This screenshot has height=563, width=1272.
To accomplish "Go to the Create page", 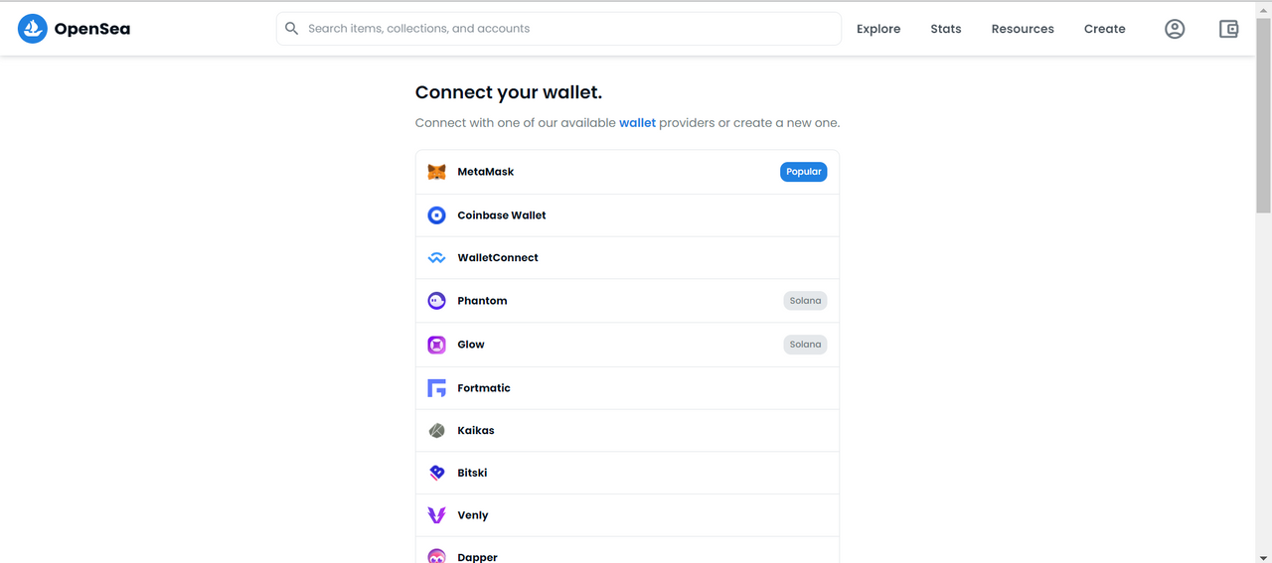I will pyautogui.click(x=1105, y=29).
